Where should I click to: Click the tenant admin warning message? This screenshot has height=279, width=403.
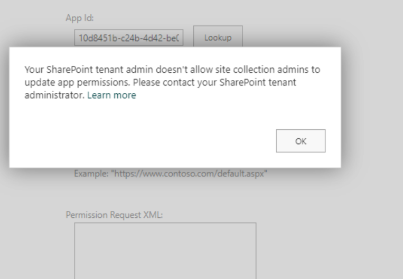click(x=172, y=82)
